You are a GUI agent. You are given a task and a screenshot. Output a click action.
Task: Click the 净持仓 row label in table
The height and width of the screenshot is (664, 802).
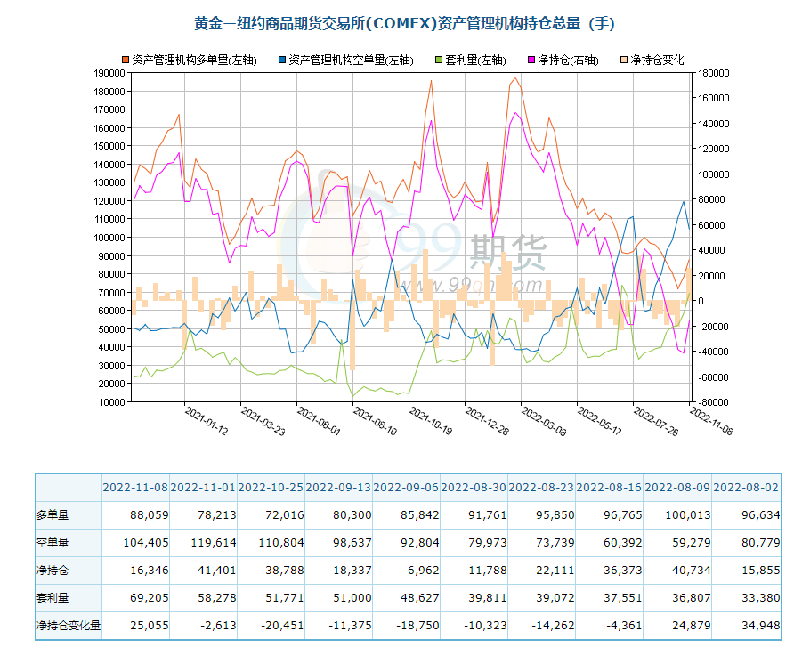pos(53,571)
